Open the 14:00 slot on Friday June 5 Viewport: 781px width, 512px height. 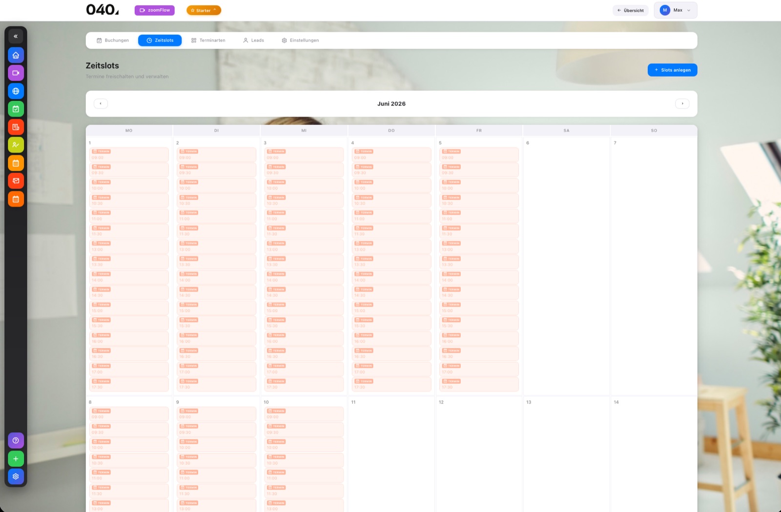coord(479,277)
